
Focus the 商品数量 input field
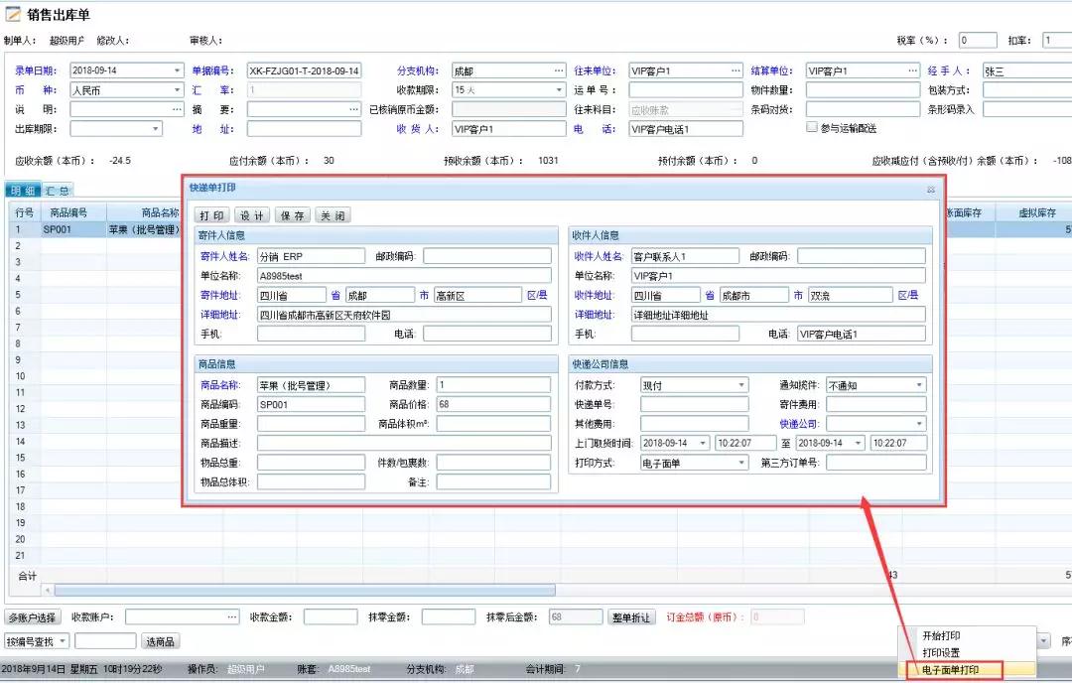[x=493, y=385]
